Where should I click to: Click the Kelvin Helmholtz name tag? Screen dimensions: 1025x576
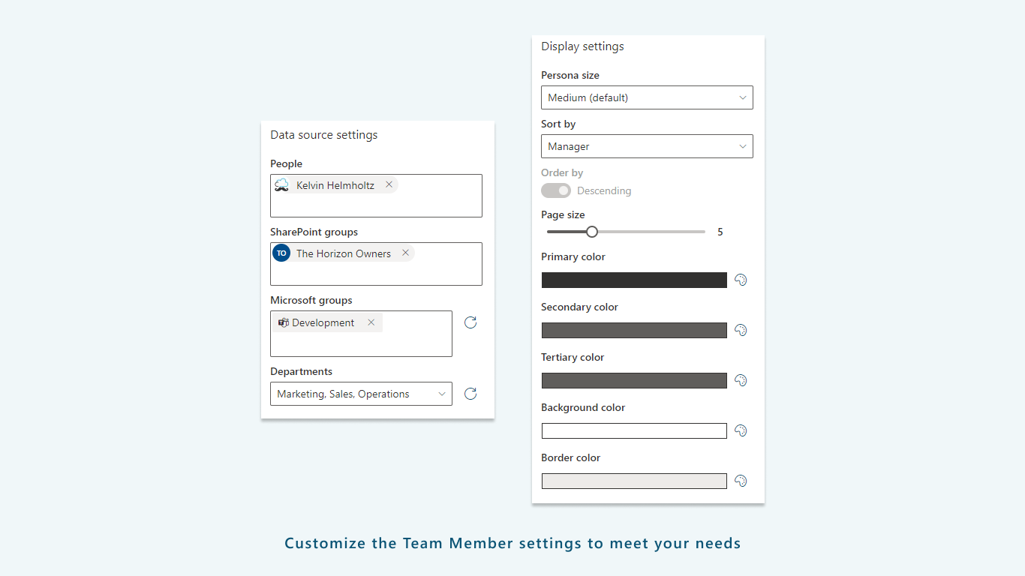coord(335,184)
